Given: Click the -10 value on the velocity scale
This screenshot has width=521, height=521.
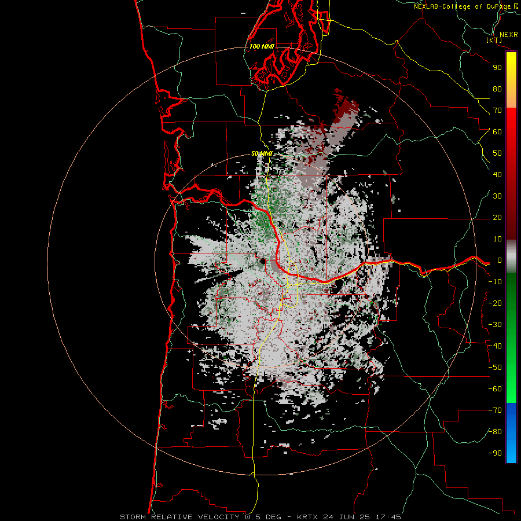Looking at the screenshot, I should click(x=495, y=282).
